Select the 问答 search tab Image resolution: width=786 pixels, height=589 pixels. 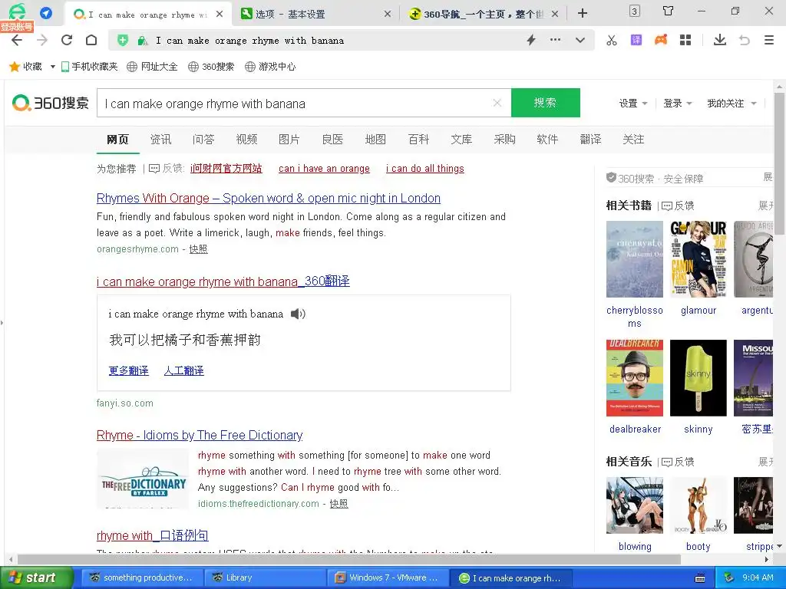point(203,140)
